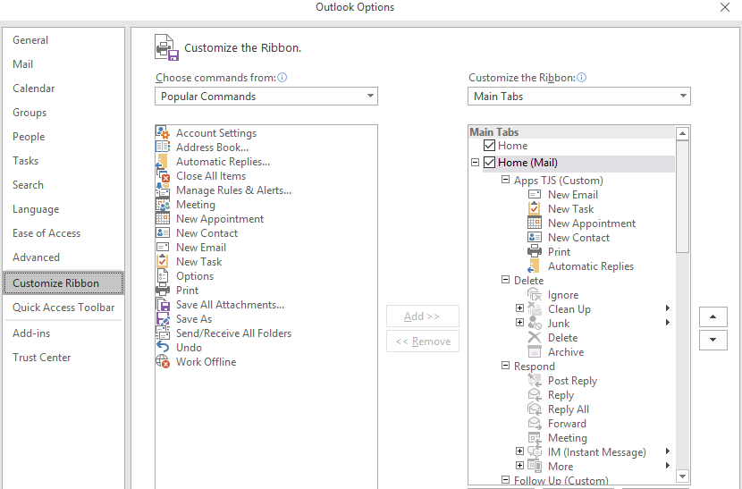Click the << Remove button
The height and width of the screenshot is (489, 742).
(x=423, y=341)
